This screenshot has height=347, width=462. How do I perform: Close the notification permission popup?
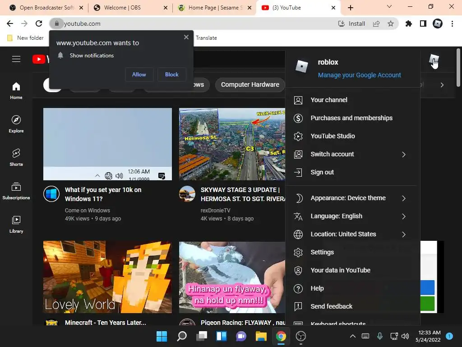(x=186, y=37)
